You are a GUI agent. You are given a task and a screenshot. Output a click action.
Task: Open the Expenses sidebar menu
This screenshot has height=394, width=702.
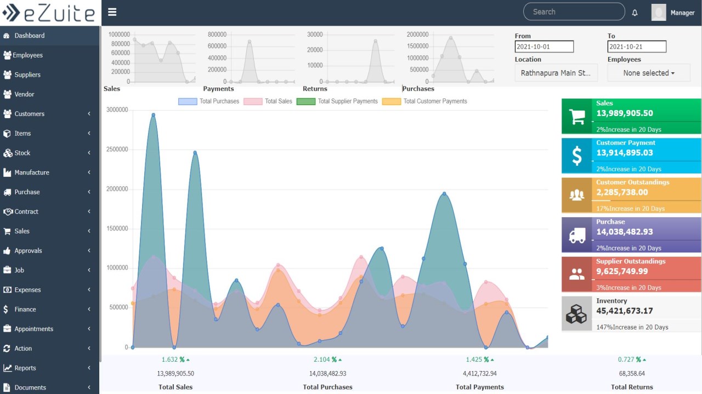click(x=49, y=289)
